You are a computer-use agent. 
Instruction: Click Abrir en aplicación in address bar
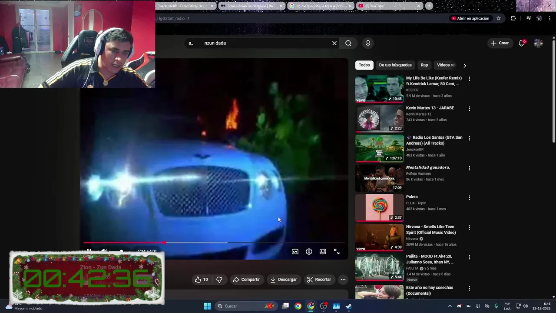coord(470,18)
